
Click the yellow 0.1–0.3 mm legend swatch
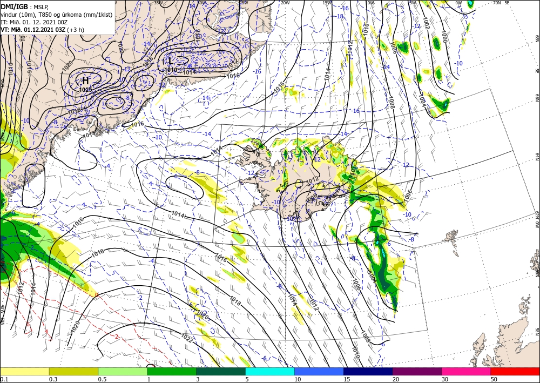24,371
